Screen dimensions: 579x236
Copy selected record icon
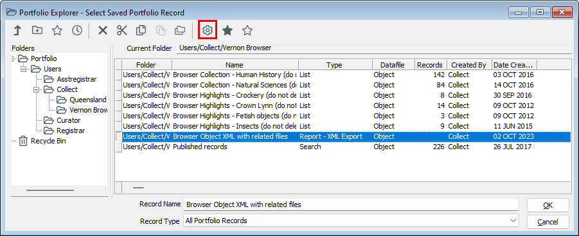141,31
